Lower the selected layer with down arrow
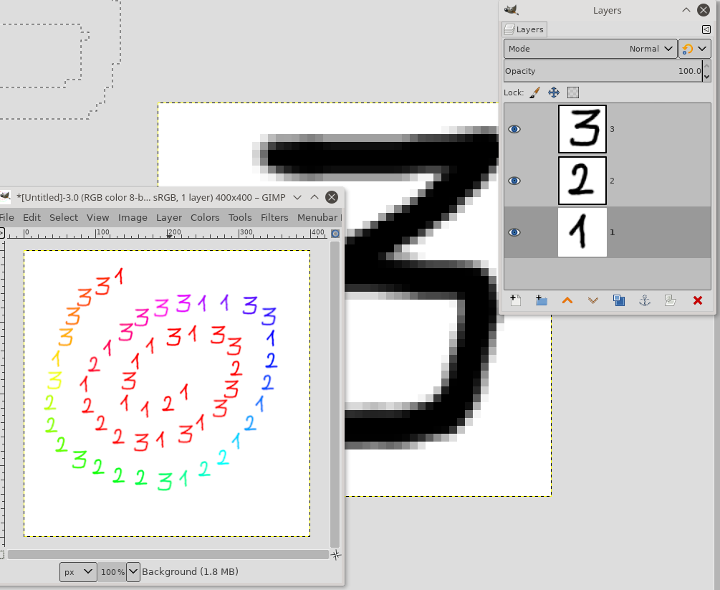720x590 pixels. tap(592, 300)
